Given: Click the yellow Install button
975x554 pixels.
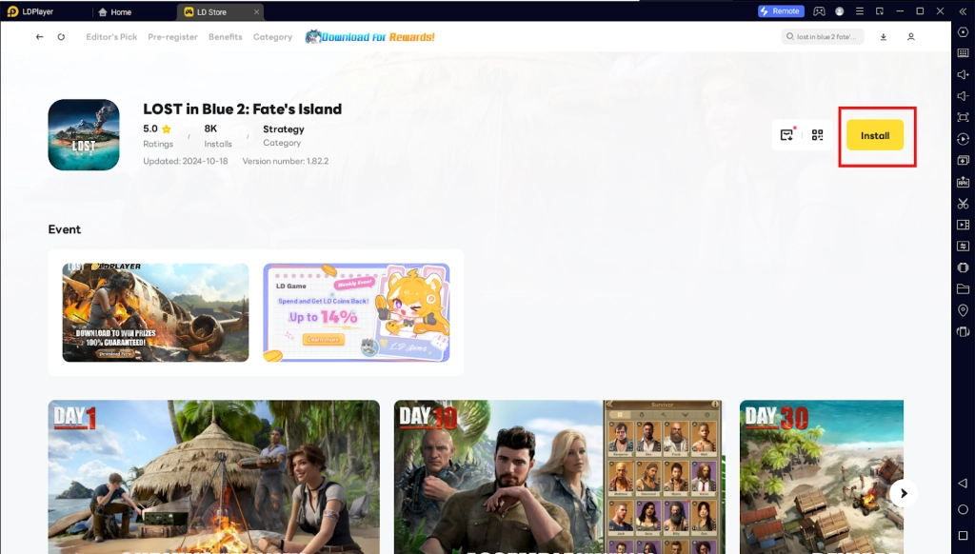Looking at the screenshot, I should [x=874, y=135].
